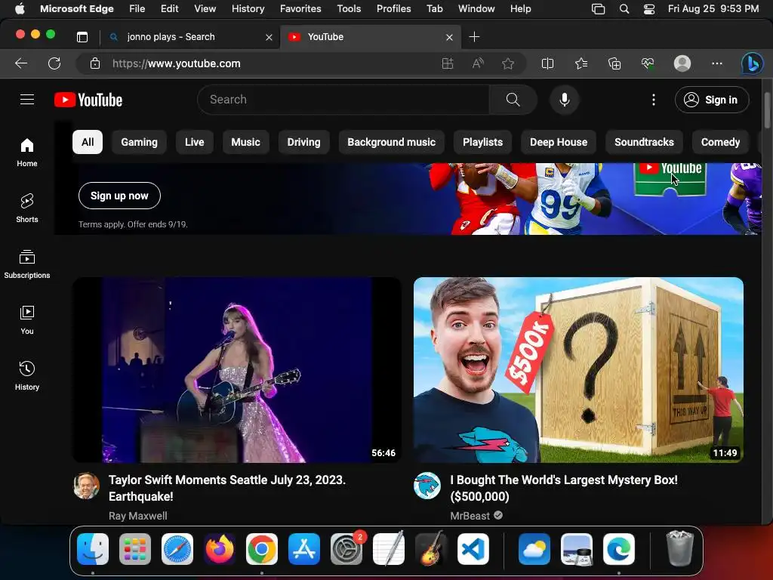Open Shorts in the sidebar
The image size is (773, 580).
[27, 208]
